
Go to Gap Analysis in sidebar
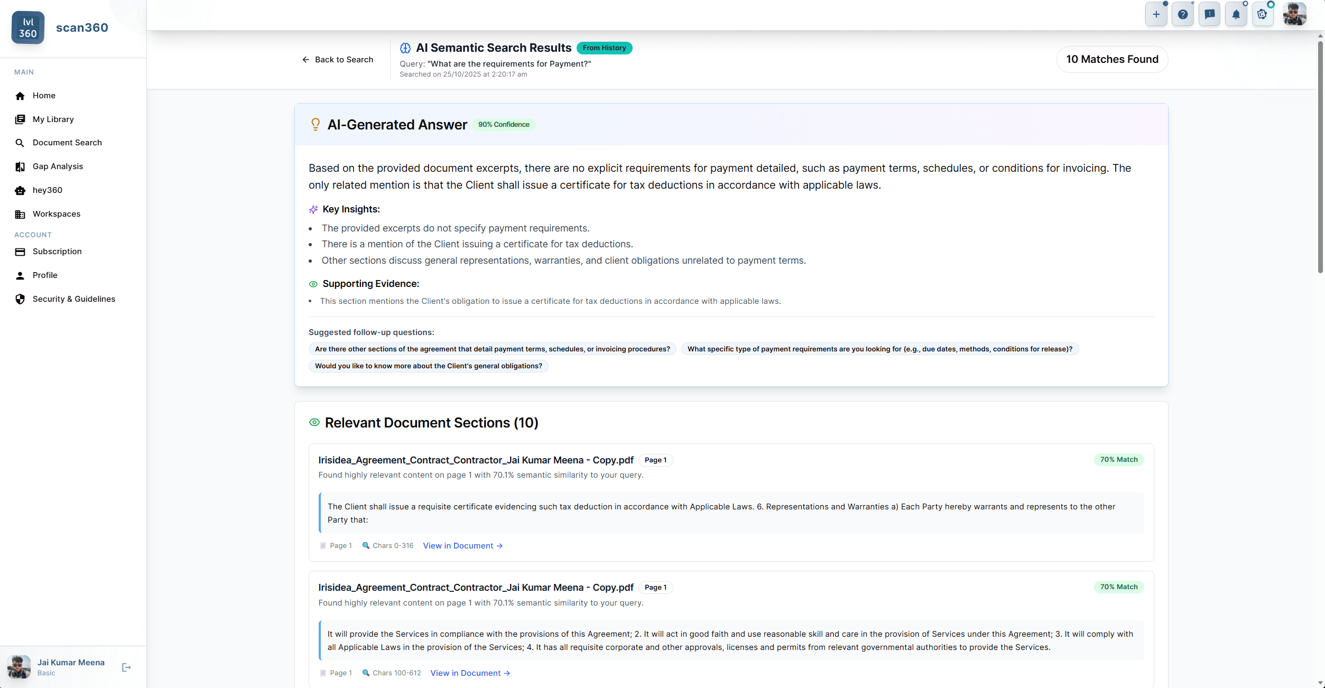click(x=58, y=166)
